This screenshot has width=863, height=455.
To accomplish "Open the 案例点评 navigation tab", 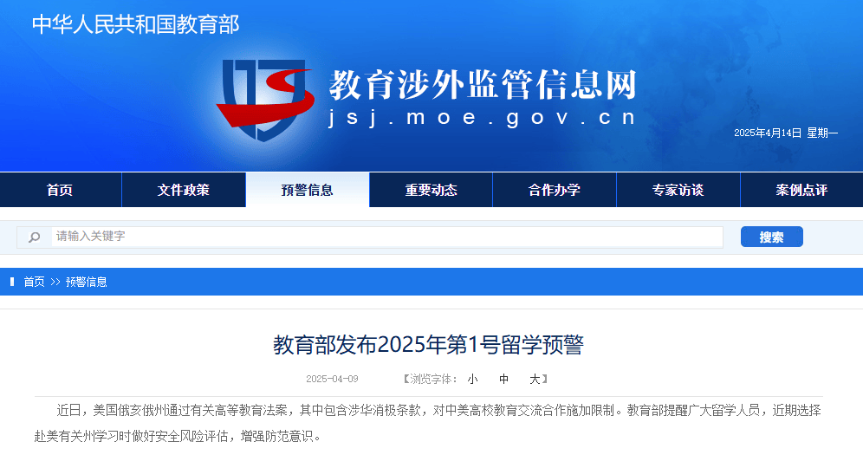I will pos(801,190).
